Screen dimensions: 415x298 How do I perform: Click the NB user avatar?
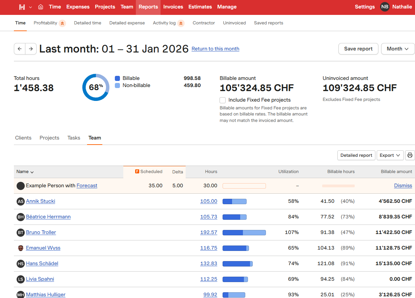385,7
